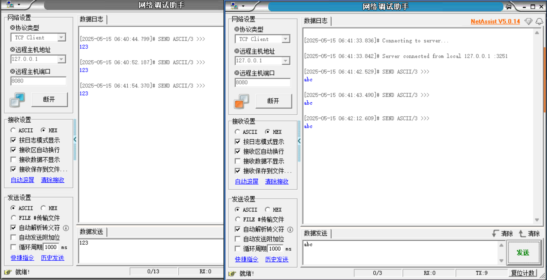Open 历史发送 link in left window
The image size is (547, 280).
[x=53, y=258]
